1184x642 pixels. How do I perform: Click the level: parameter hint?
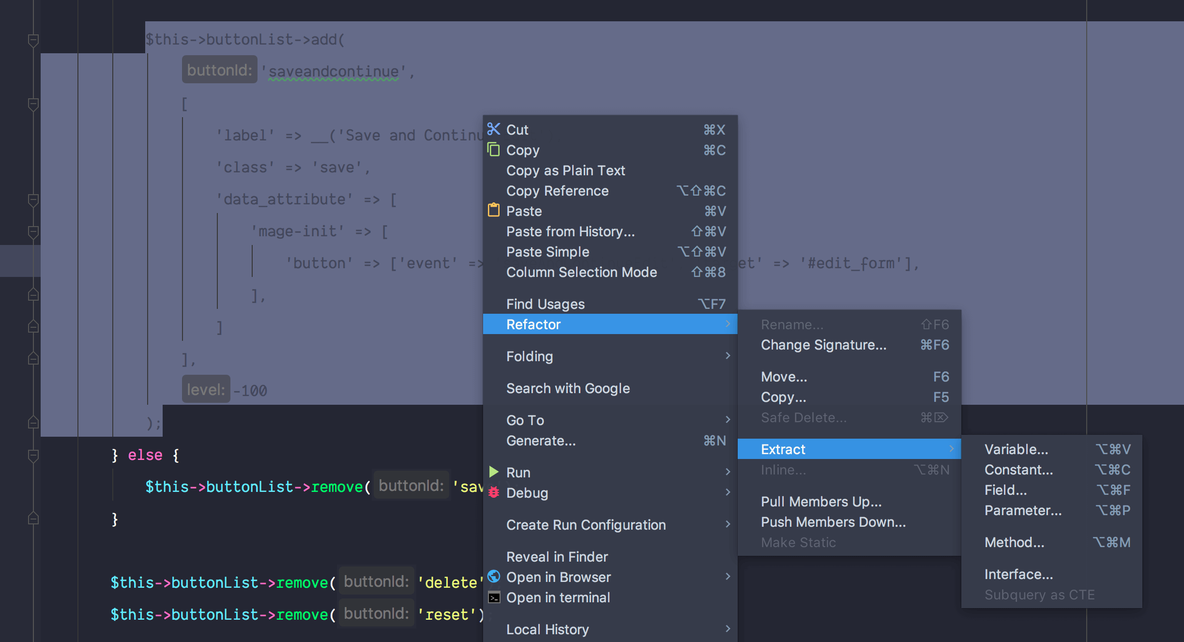tap(206, 389)
